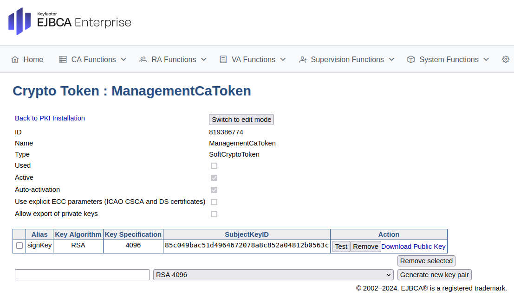This screenshot has height=297, width=514.
Task: Click the EJBCA Enterprise logo
Action: (x=70, y=21)
